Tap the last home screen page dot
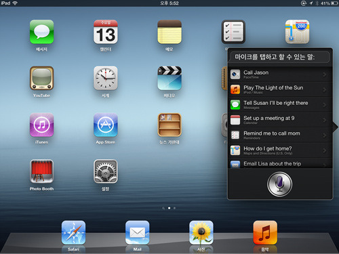The height and width of the screenshot is (254, 339). [x=174, y=208]
